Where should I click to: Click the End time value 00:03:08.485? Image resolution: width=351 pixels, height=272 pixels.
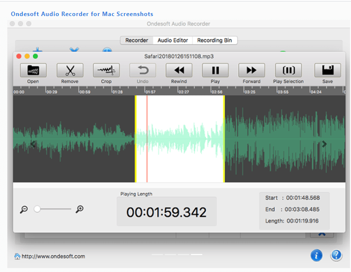[x=302, y=209]
